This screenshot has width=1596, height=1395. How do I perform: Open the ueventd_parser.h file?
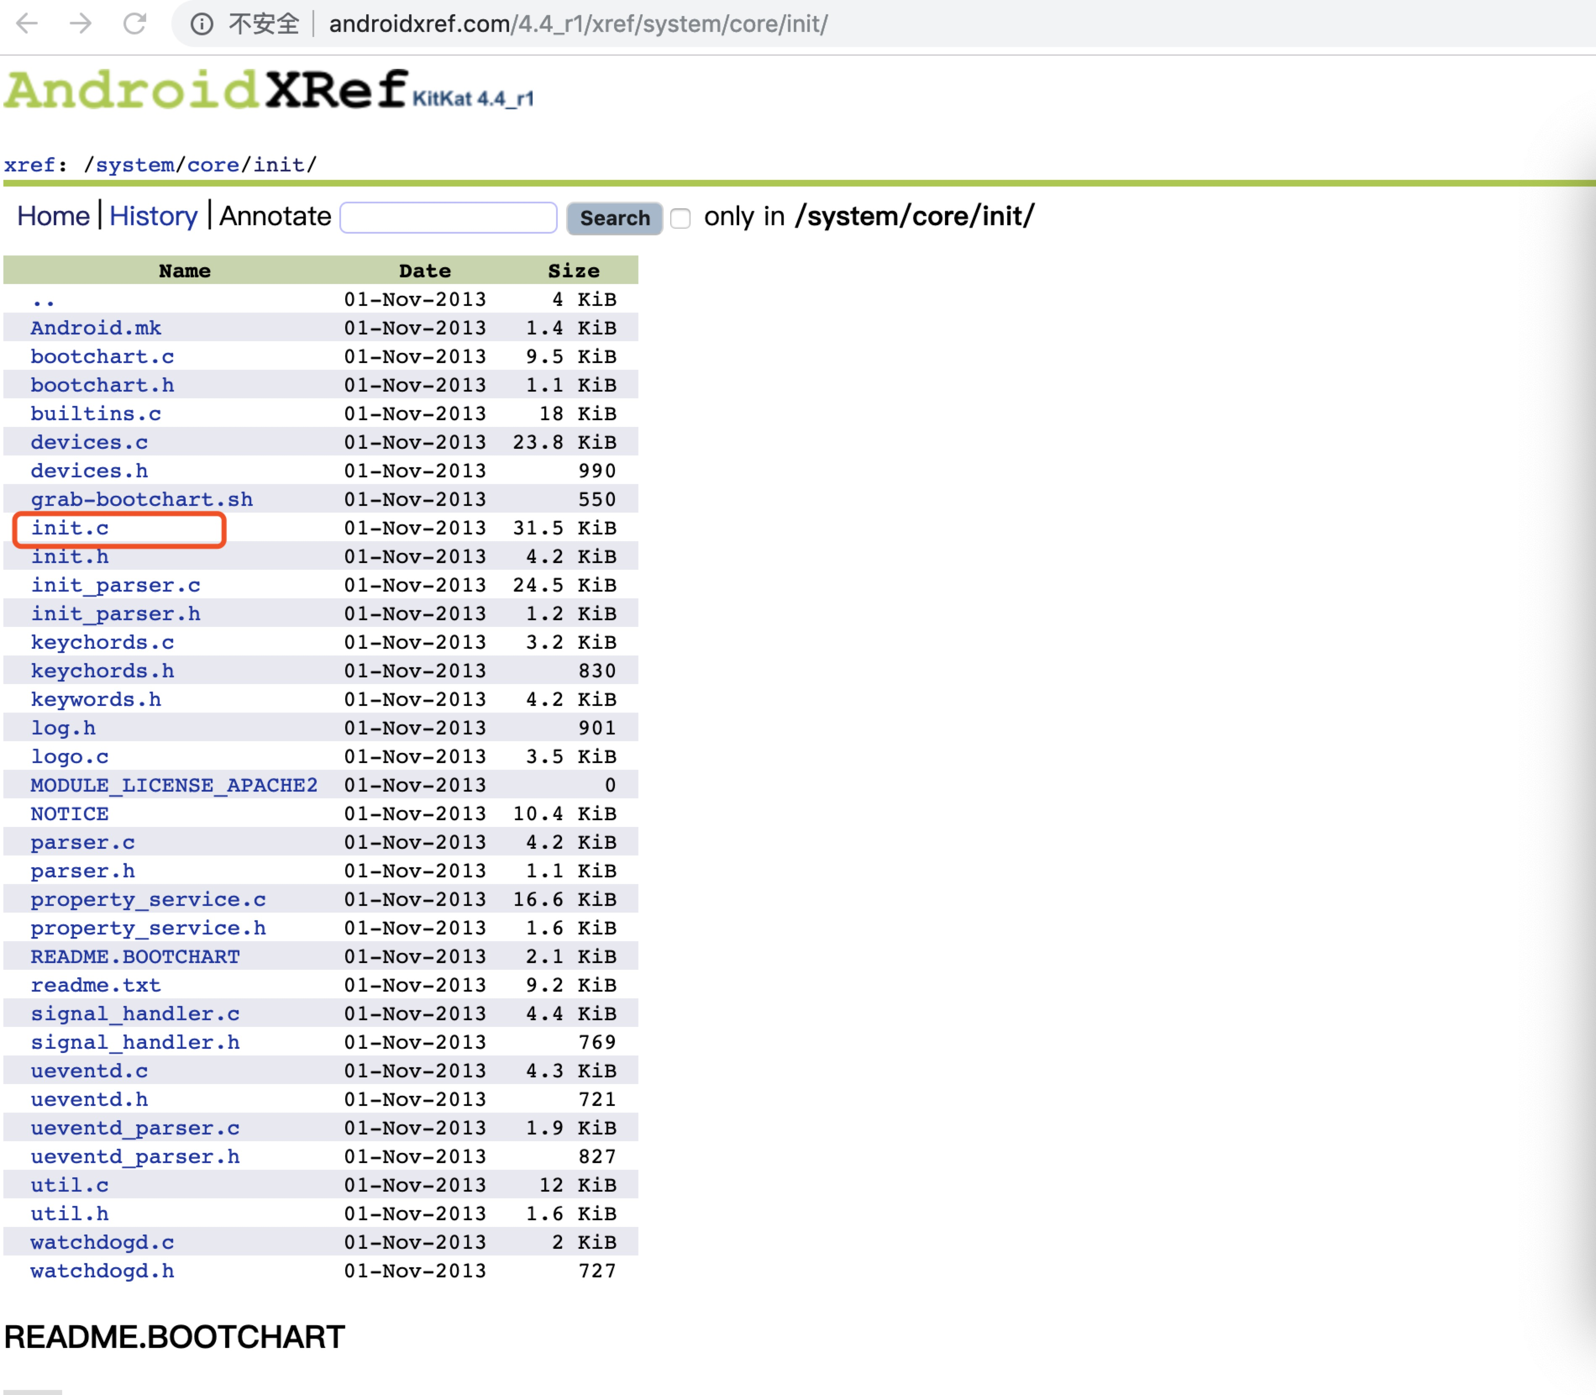(135, 1157)
